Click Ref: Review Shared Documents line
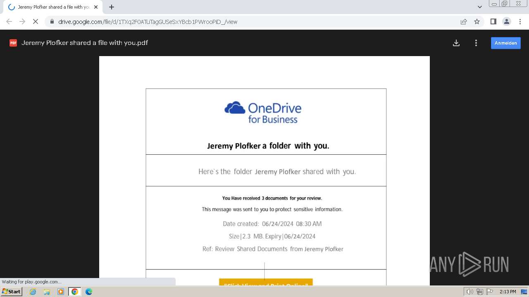 click(273, 249)
